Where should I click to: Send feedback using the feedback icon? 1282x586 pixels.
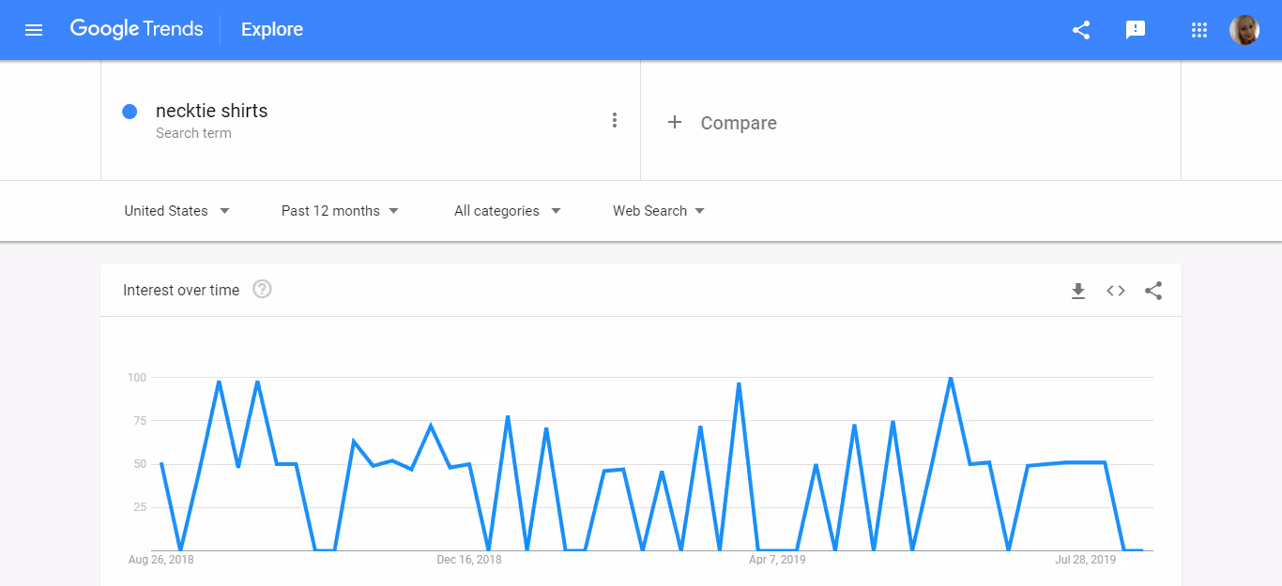[1136, 29]
